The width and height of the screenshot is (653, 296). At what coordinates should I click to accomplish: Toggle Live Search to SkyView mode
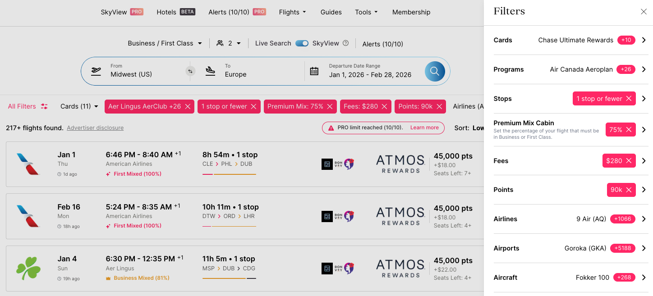[302, 43]
